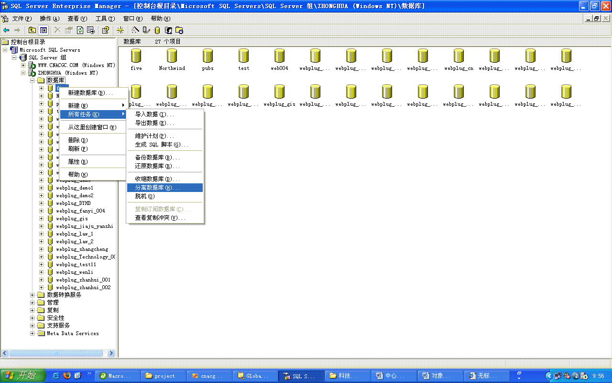Click the New login toolbar icon
The image size is (612, 383).
click(168, 30)
